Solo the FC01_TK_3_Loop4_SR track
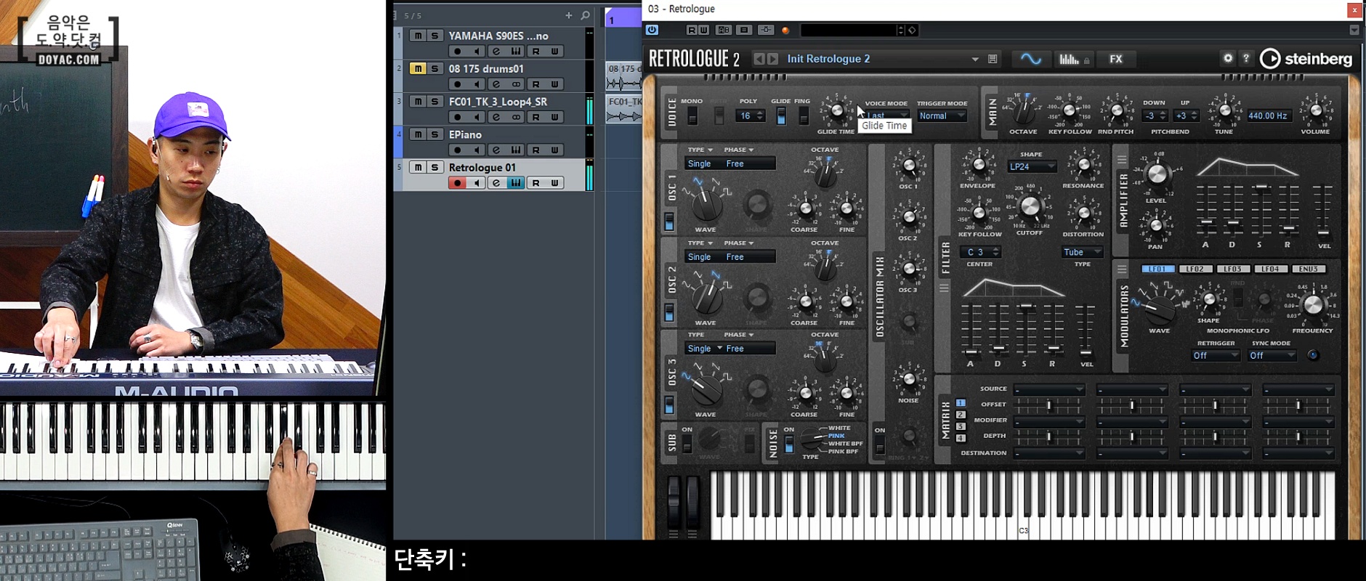The image size is (1366, 581). point(435,102)
